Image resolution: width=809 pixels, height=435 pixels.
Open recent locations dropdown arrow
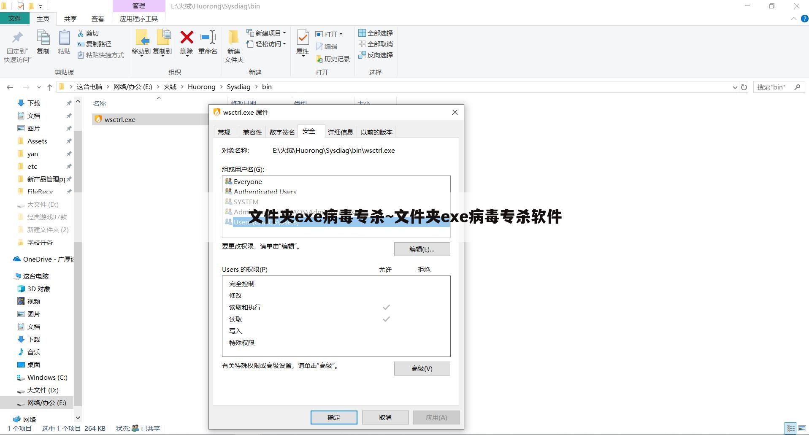tap(39, 87)
